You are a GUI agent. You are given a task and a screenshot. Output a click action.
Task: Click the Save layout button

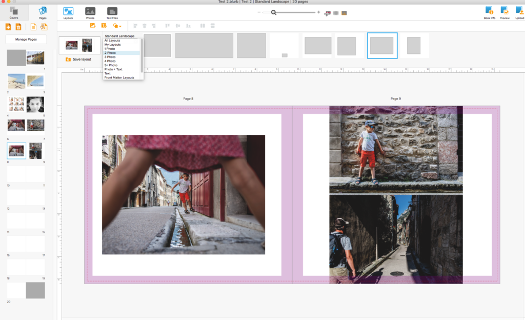pos(78,59)
